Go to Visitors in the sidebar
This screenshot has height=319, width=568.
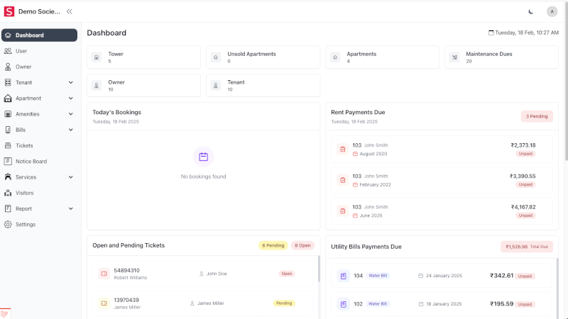tap(24, 193)
